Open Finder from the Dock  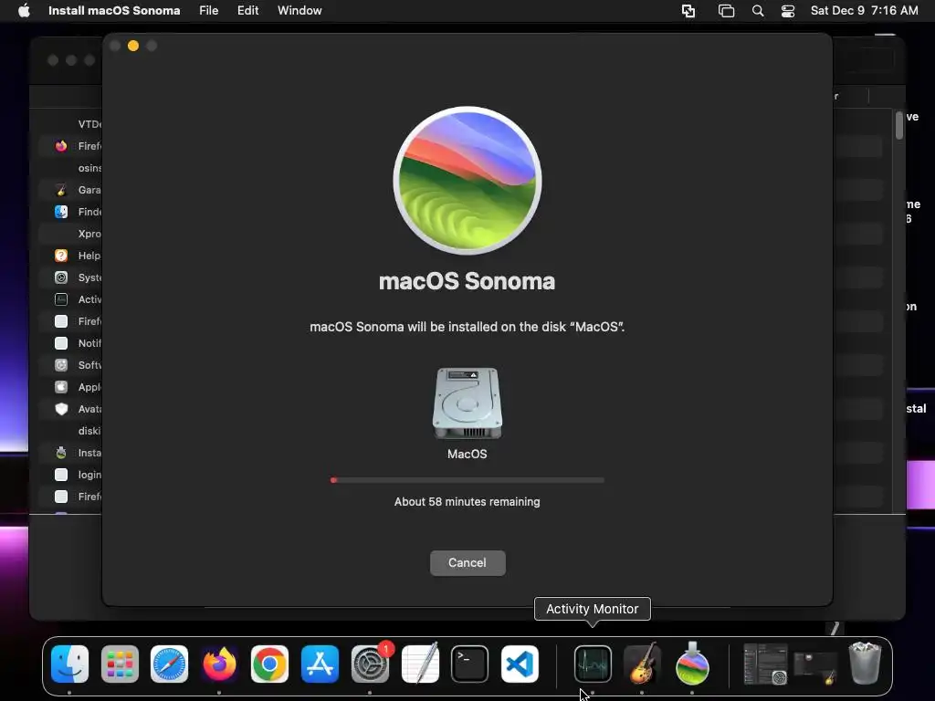tap(69, 664)
